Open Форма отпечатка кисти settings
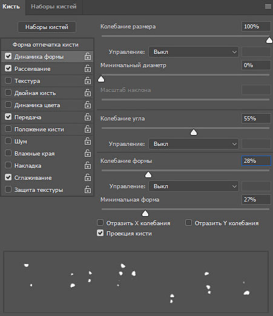Viewport: 273px width, 316px height. [45, 45]
